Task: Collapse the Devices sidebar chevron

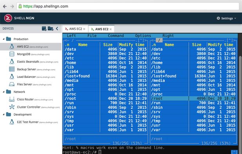Action: pos(57,29)
